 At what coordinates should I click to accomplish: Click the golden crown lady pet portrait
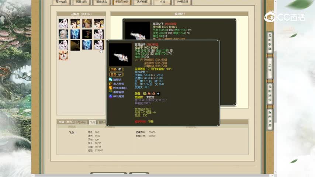pos(87,24)
